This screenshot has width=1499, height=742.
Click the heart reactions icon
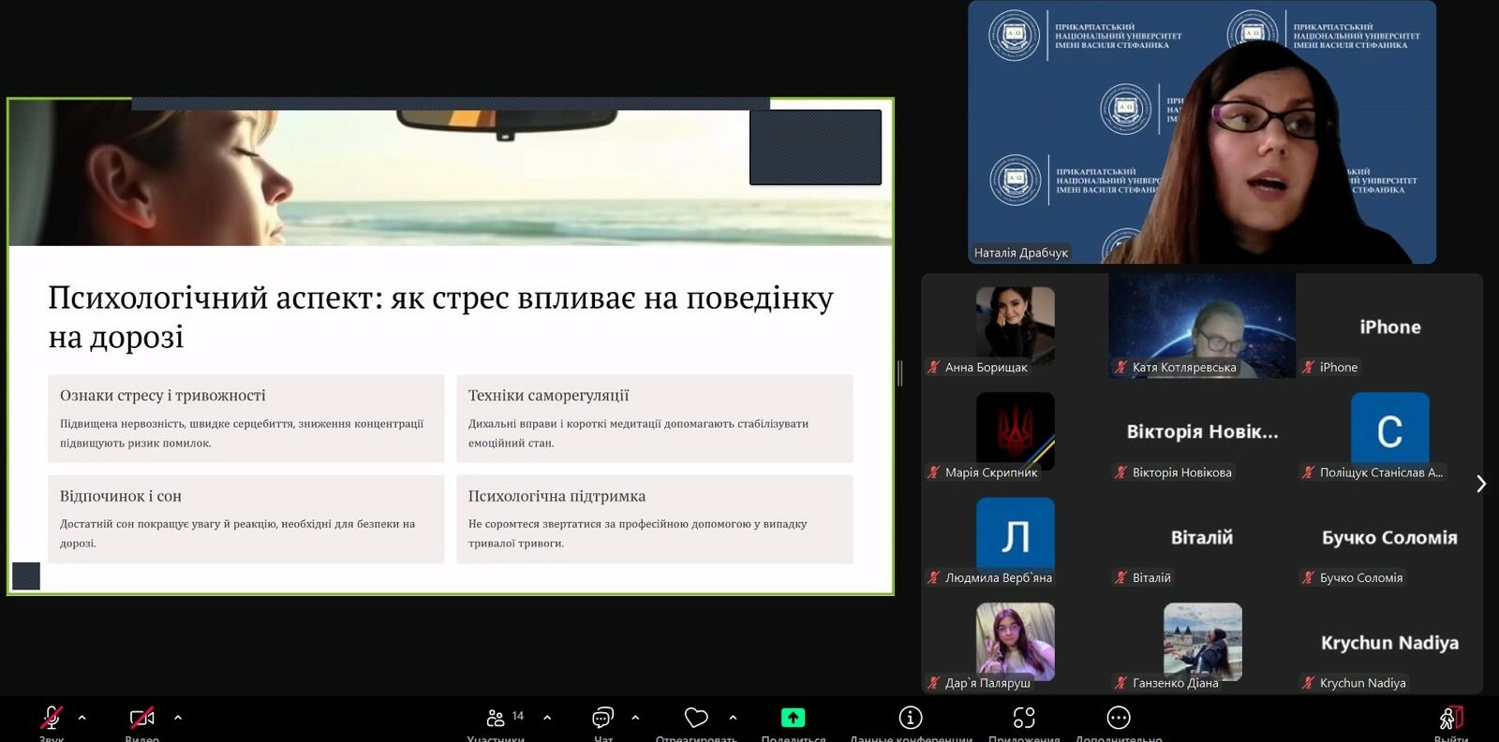click(696, 718)
